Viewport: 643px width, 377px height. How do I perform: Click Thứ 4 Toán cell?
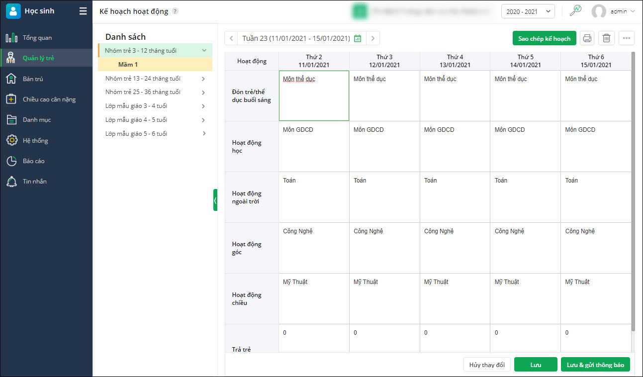click(455, 197)
